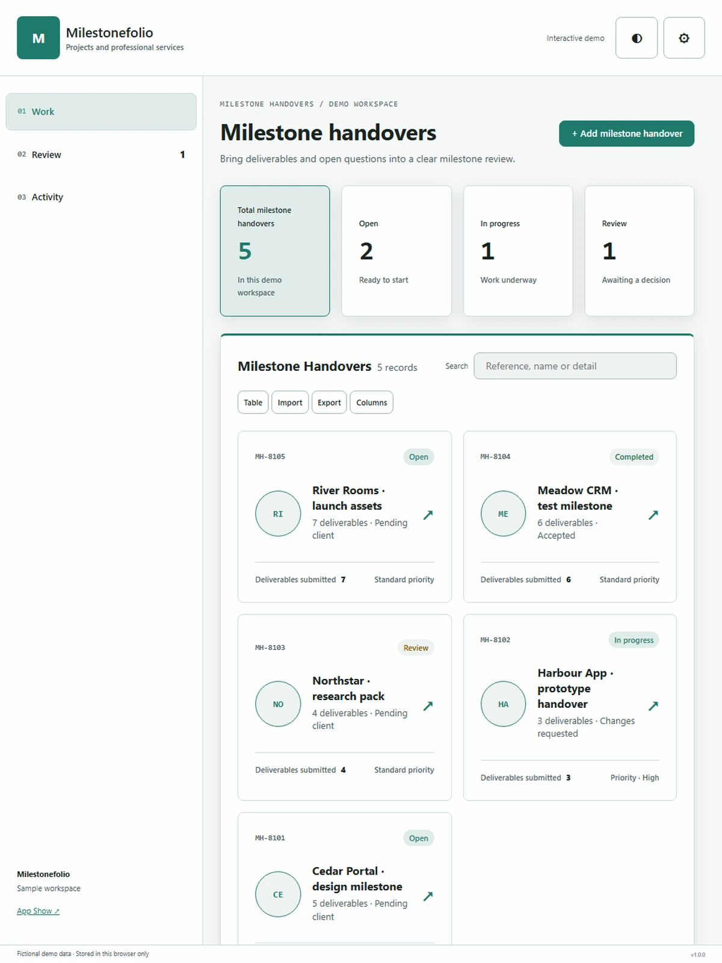722x963 pixels.
Task: Click the MH-8105 reference text
Action: coord(270,457)
